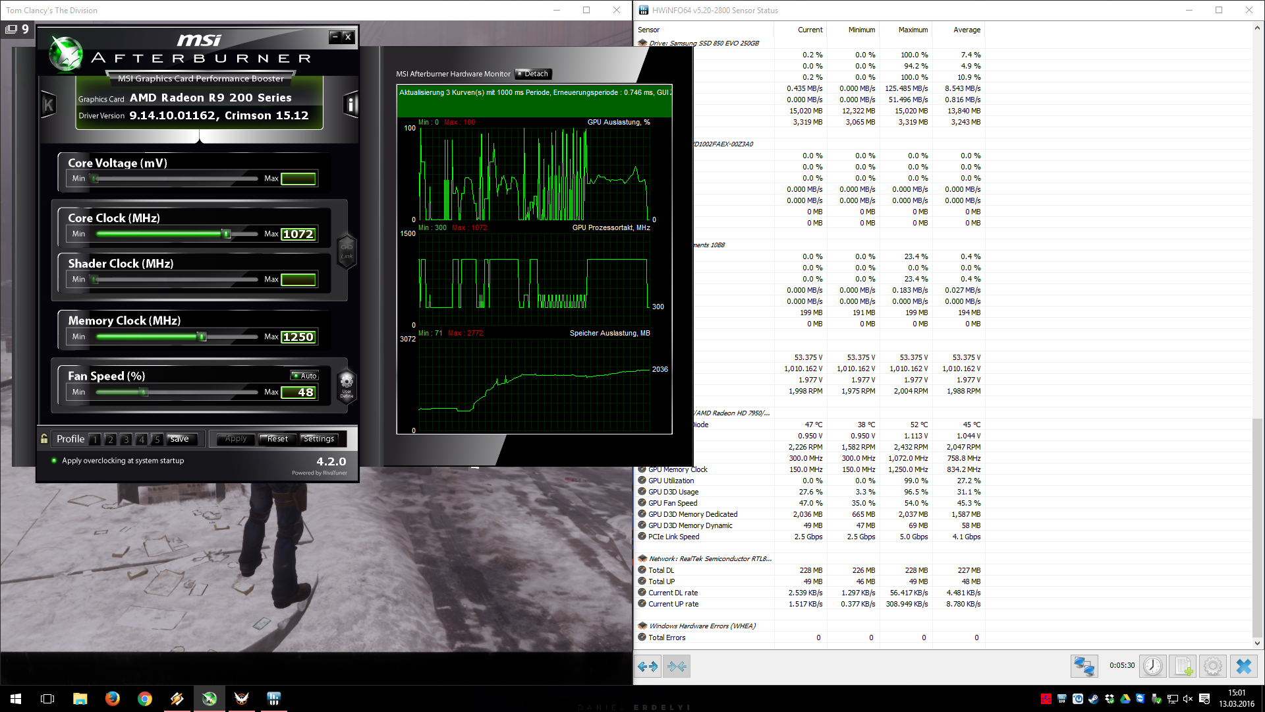Image resolution: width=1265 pixels, height=712 pixels.
Task: Click the Afterburner profile lock icon
Action: click(x=44, y=438)
